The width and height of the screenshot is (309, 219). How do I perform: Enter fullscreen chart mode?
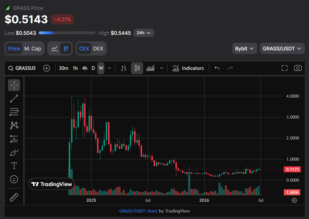coord(284,68)
